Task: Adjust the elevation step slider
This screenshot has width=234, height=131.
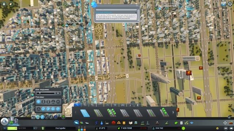Action: tap(46, 93)
